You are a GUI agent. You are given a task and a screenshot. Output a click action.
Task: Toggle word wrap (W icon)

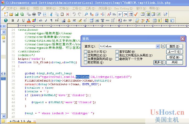coord(120,14)
